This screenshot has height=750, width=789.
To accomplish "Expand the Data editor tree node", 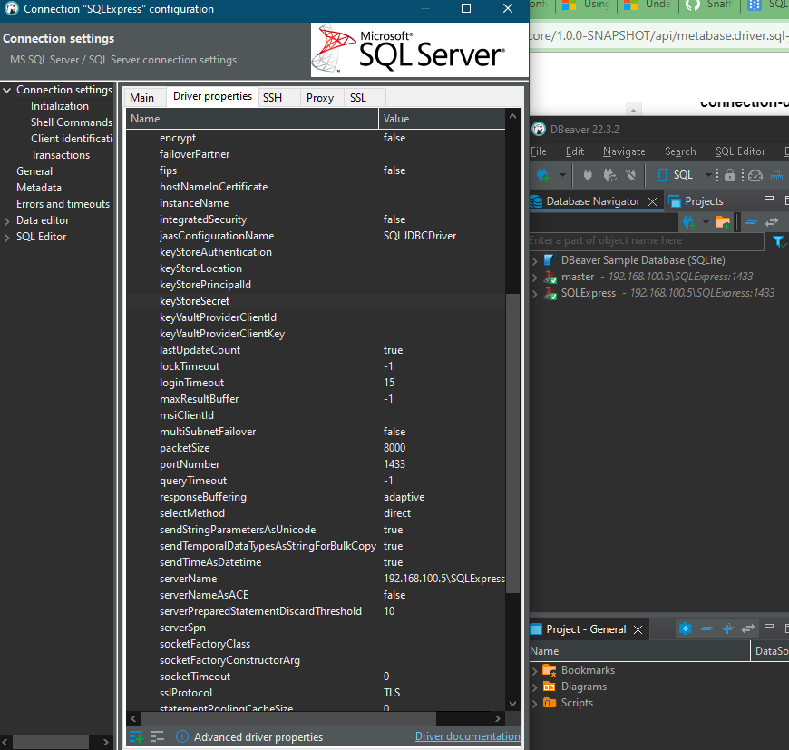I will (x=7, y=220).
